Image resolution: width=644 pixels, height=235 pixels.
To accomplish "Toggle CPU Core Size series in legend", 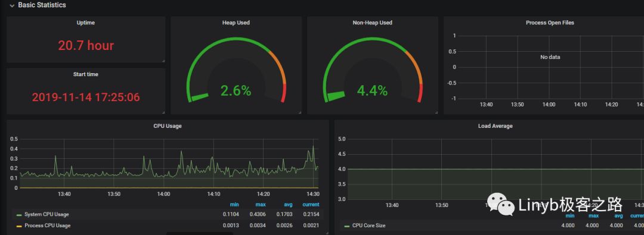I will 369,225.
